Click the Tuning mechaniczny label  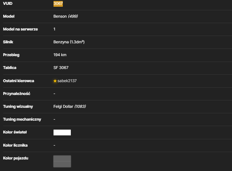click(22, 119)
